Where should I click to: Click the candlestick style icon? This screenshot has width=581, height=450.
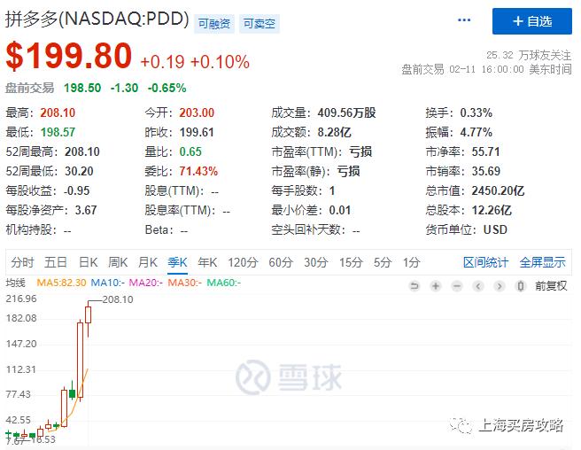tap(519, 286)
